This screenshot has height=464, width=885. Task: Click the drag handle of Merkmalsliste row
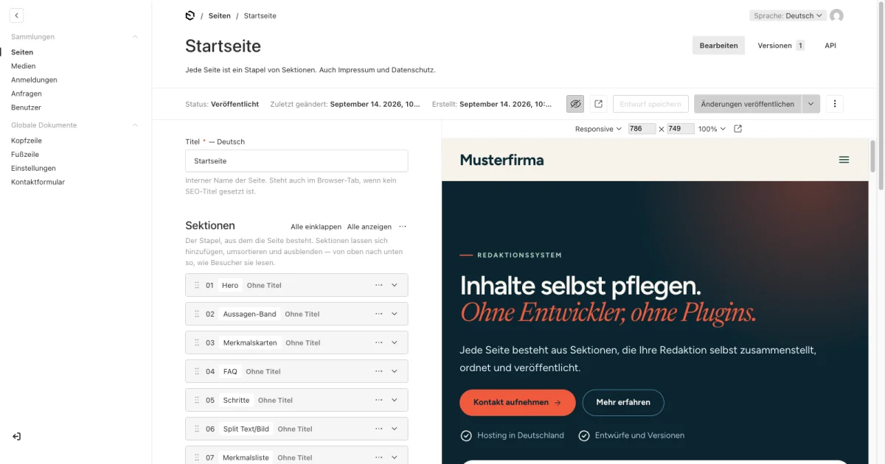coord(197,457)
